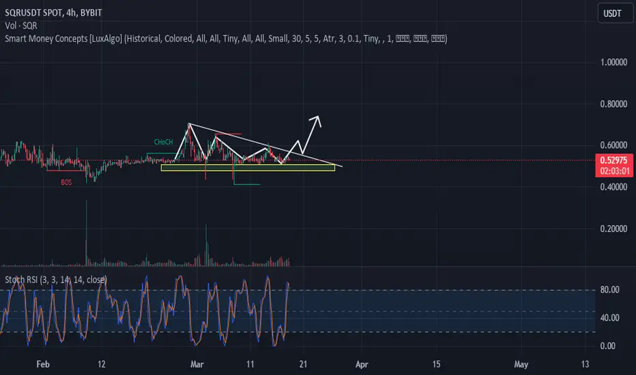636x375 pixels.
Task: Click the 11 date on time axis
Action: 250,364
